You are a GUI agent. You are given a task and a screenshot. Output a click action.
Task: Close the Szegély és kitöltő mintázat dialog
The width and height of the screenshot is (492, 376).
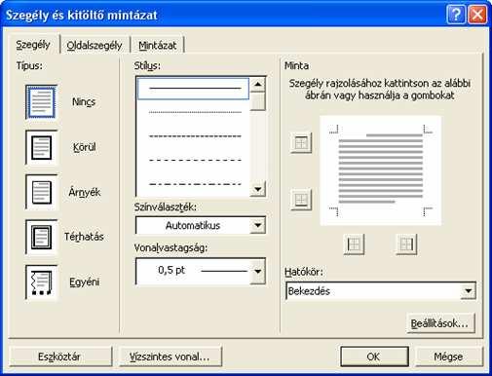click(x=477, y=15)
